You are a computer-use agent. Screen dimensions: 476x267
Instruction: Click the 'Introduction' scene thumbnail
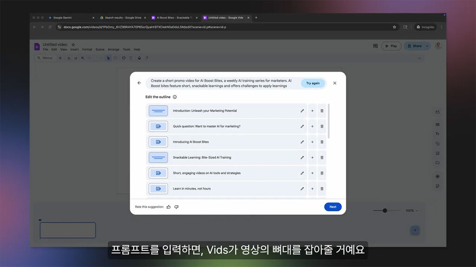pyautogui.click(x=158, y=111)
